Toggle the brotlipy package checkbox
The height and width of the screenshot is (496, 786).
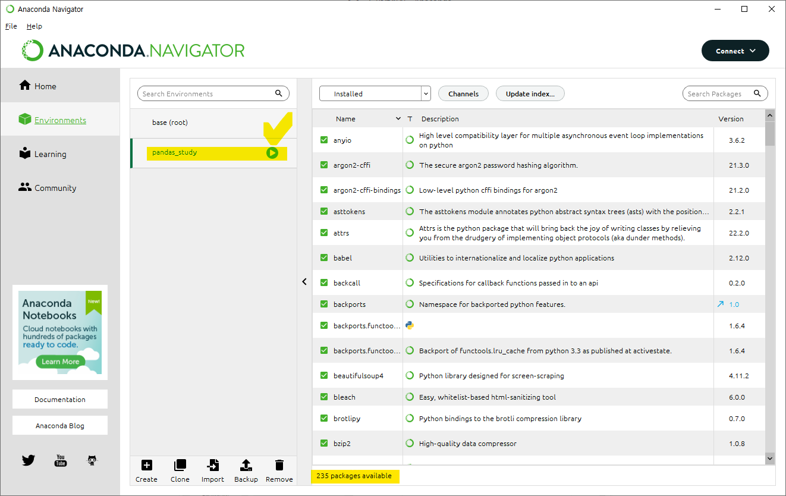click(324, 419)
